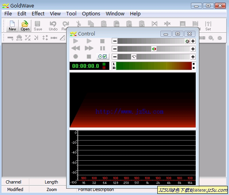Image resolution: width=229 pixels, height=195 pixels.
Task: Click the fast forward button in Control
Action: point(89,48)
